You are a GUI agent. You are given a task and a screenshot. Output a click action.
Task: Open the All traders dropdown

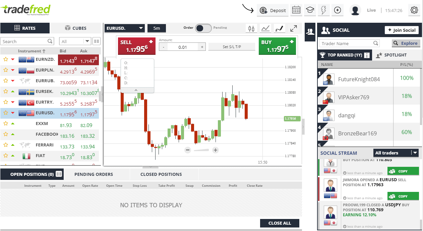pyautogui.click(x=396, y=153)
